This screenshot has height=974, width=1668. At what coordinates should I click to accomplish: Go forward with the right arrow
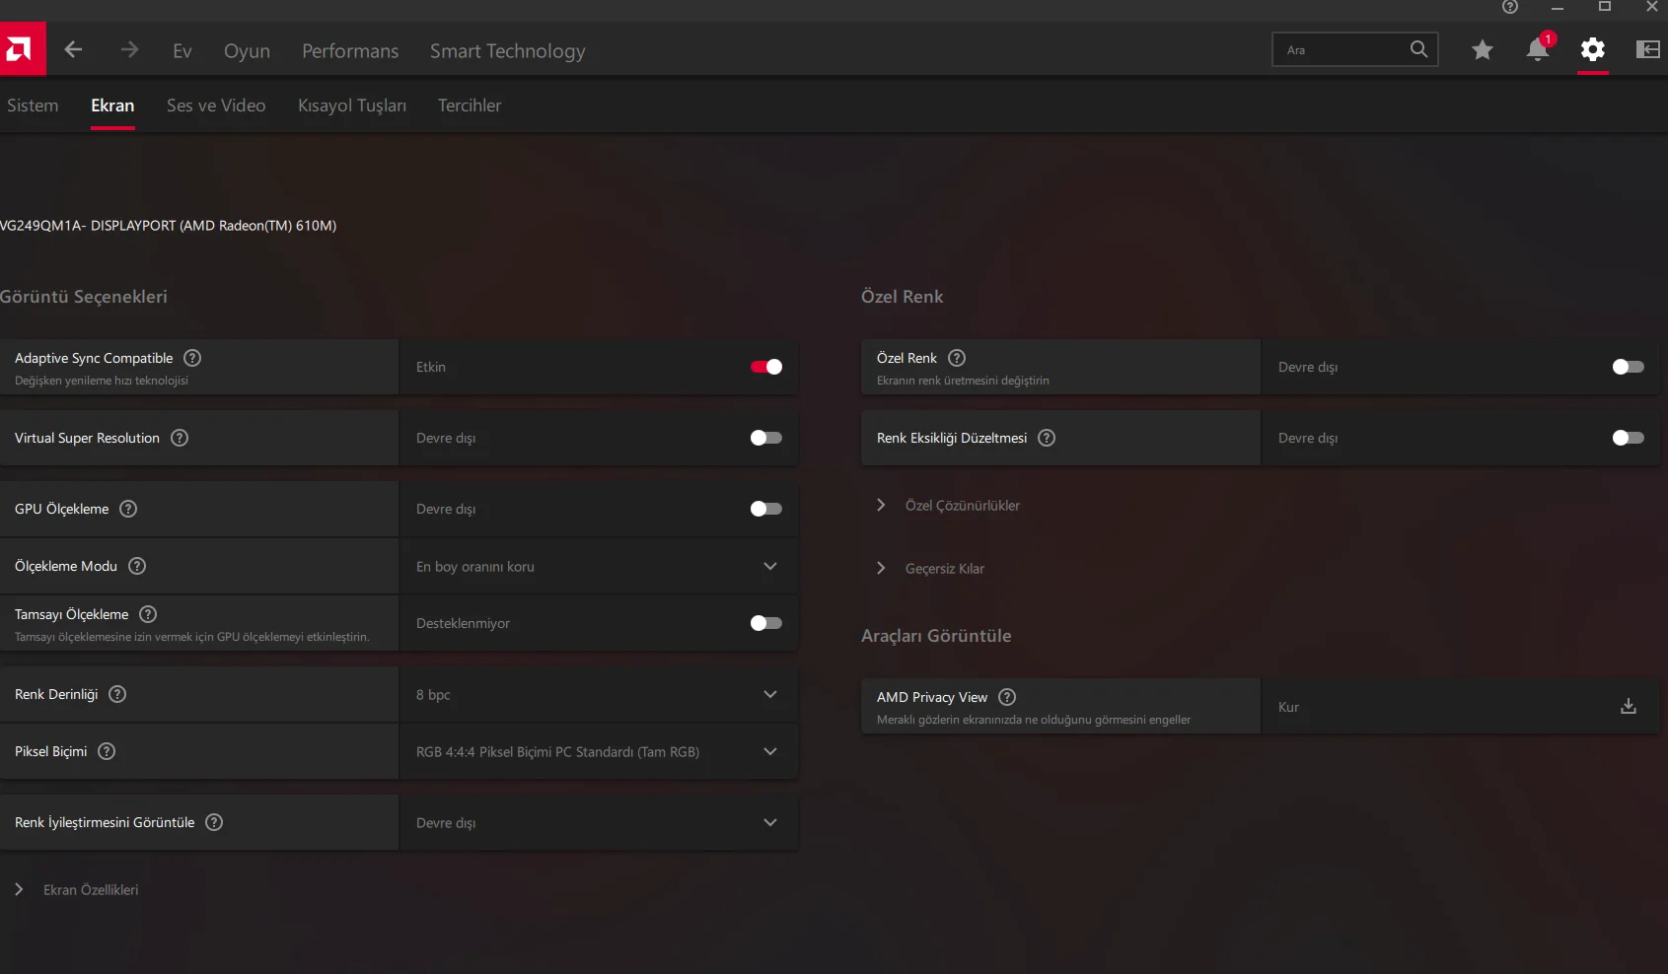pyautogui.click(x=129, y=49)
